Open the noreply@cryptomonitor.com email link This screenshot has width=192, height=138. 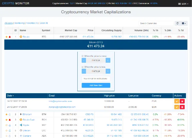coord(62,107)
